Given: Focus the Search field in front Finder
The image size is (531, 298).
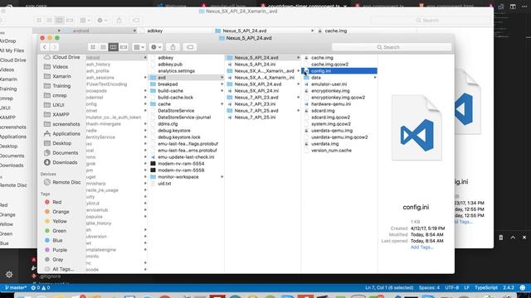Looking at the screenshot, I should click(x=392, y=47).
